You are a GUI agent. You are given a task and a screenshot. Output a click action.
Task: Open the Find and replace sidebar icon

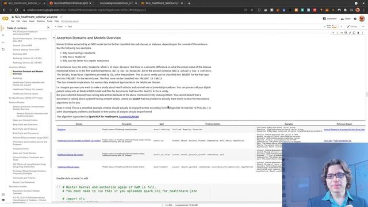click(x=3, y=35)
